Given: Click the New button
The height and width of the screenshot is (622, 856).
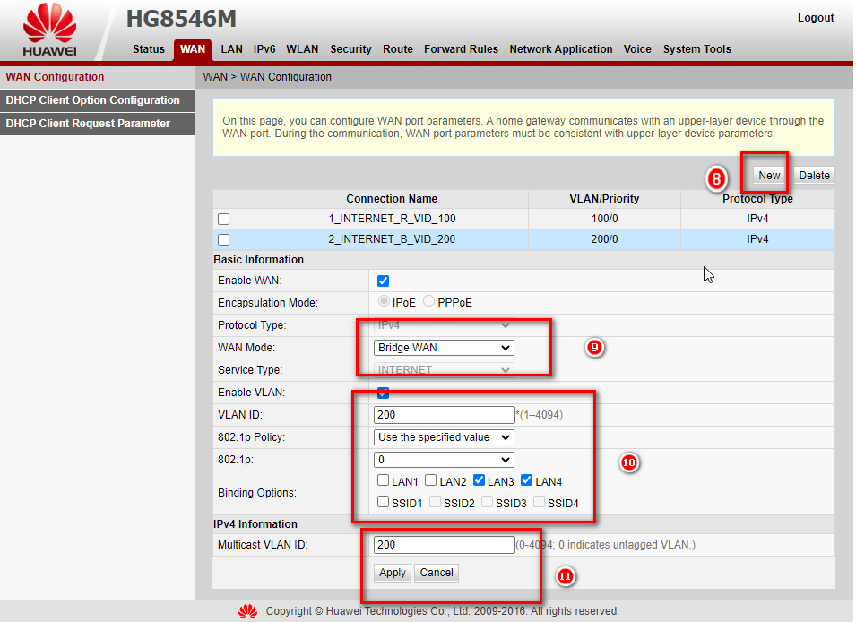Looking at the screenshot, I should click(769, 176).
